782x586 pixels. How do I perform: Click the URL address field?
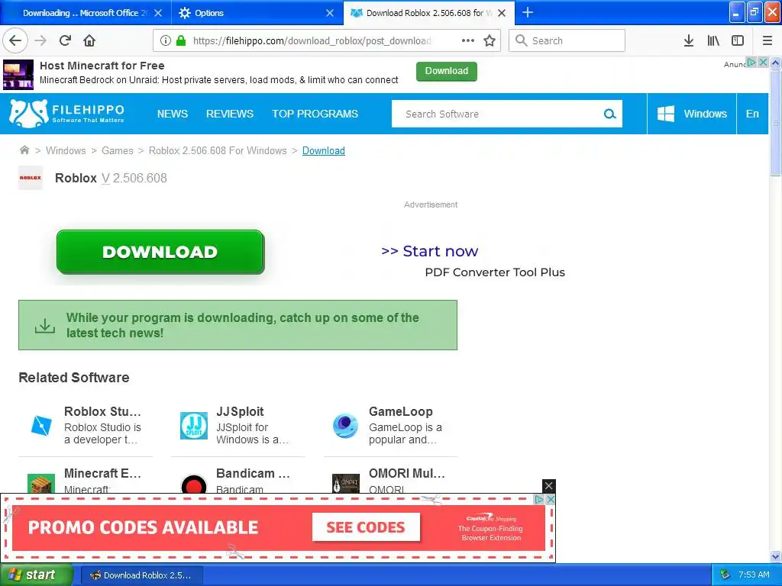click(x=312, y=40)
